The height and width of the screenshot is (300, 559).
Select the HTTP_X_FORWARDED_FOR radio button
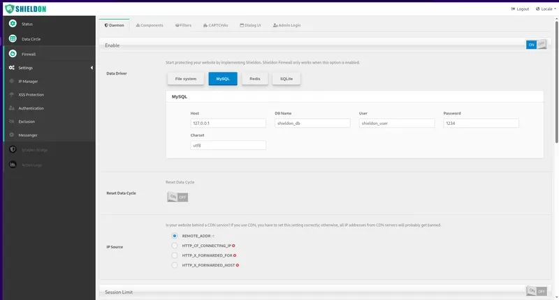(x=174, y=255)
